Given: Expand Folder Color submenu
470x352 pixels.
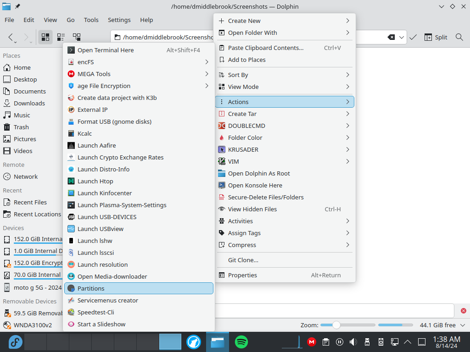Looking at the screenshot, I should coord(285,137).
